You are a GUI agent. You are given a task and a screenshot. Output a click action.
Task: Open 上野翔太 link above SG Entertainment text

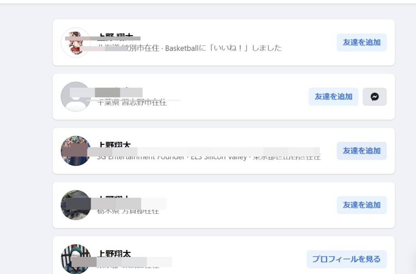click(x=114, y=145)
